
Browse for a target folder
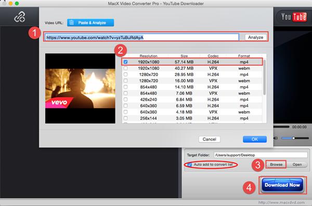pos(276,164)
